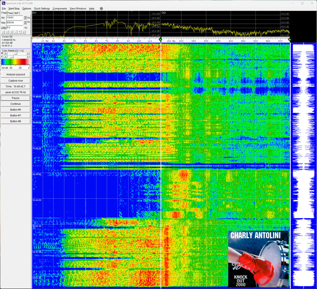
Task: Click left arrow of contrast C slider
Action: (x=5, y=57)
